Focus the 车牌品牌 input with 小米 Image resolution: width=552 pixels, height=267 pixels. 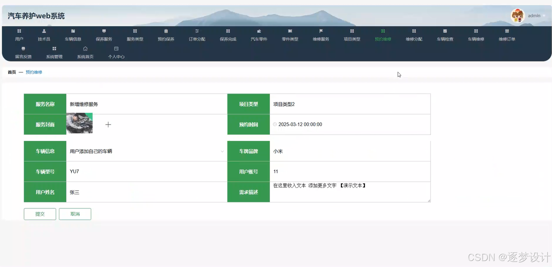click(350, 151)
